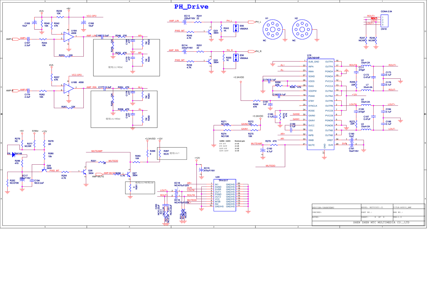
Task: Select capacitor C192 4.7uF label
Action: (269, 150)
